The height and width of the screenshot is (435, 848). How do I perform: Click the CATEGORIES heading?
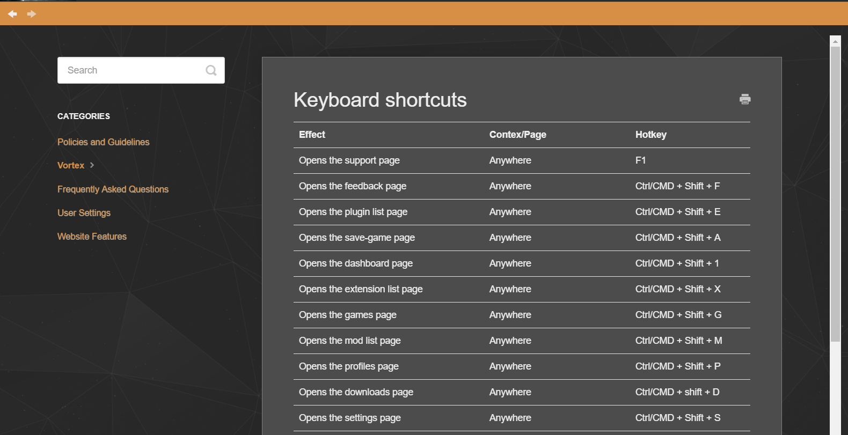pyautogui.click(x=84, y=116)
